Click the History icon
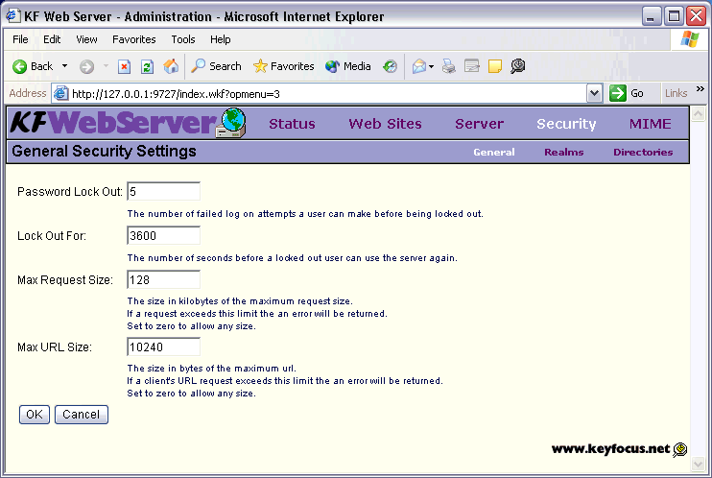Screen dimensions: 712x478 tap(390, 67)
